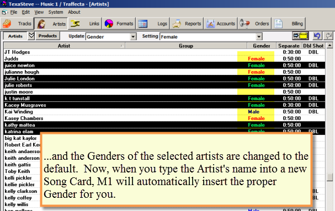Click the blue undo arrow icon

tap(317, 36)
